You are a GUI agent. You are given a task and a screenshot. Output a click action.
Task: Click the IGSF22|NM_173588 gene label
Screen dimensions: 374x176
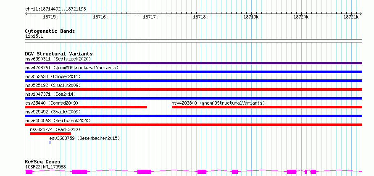45,167
